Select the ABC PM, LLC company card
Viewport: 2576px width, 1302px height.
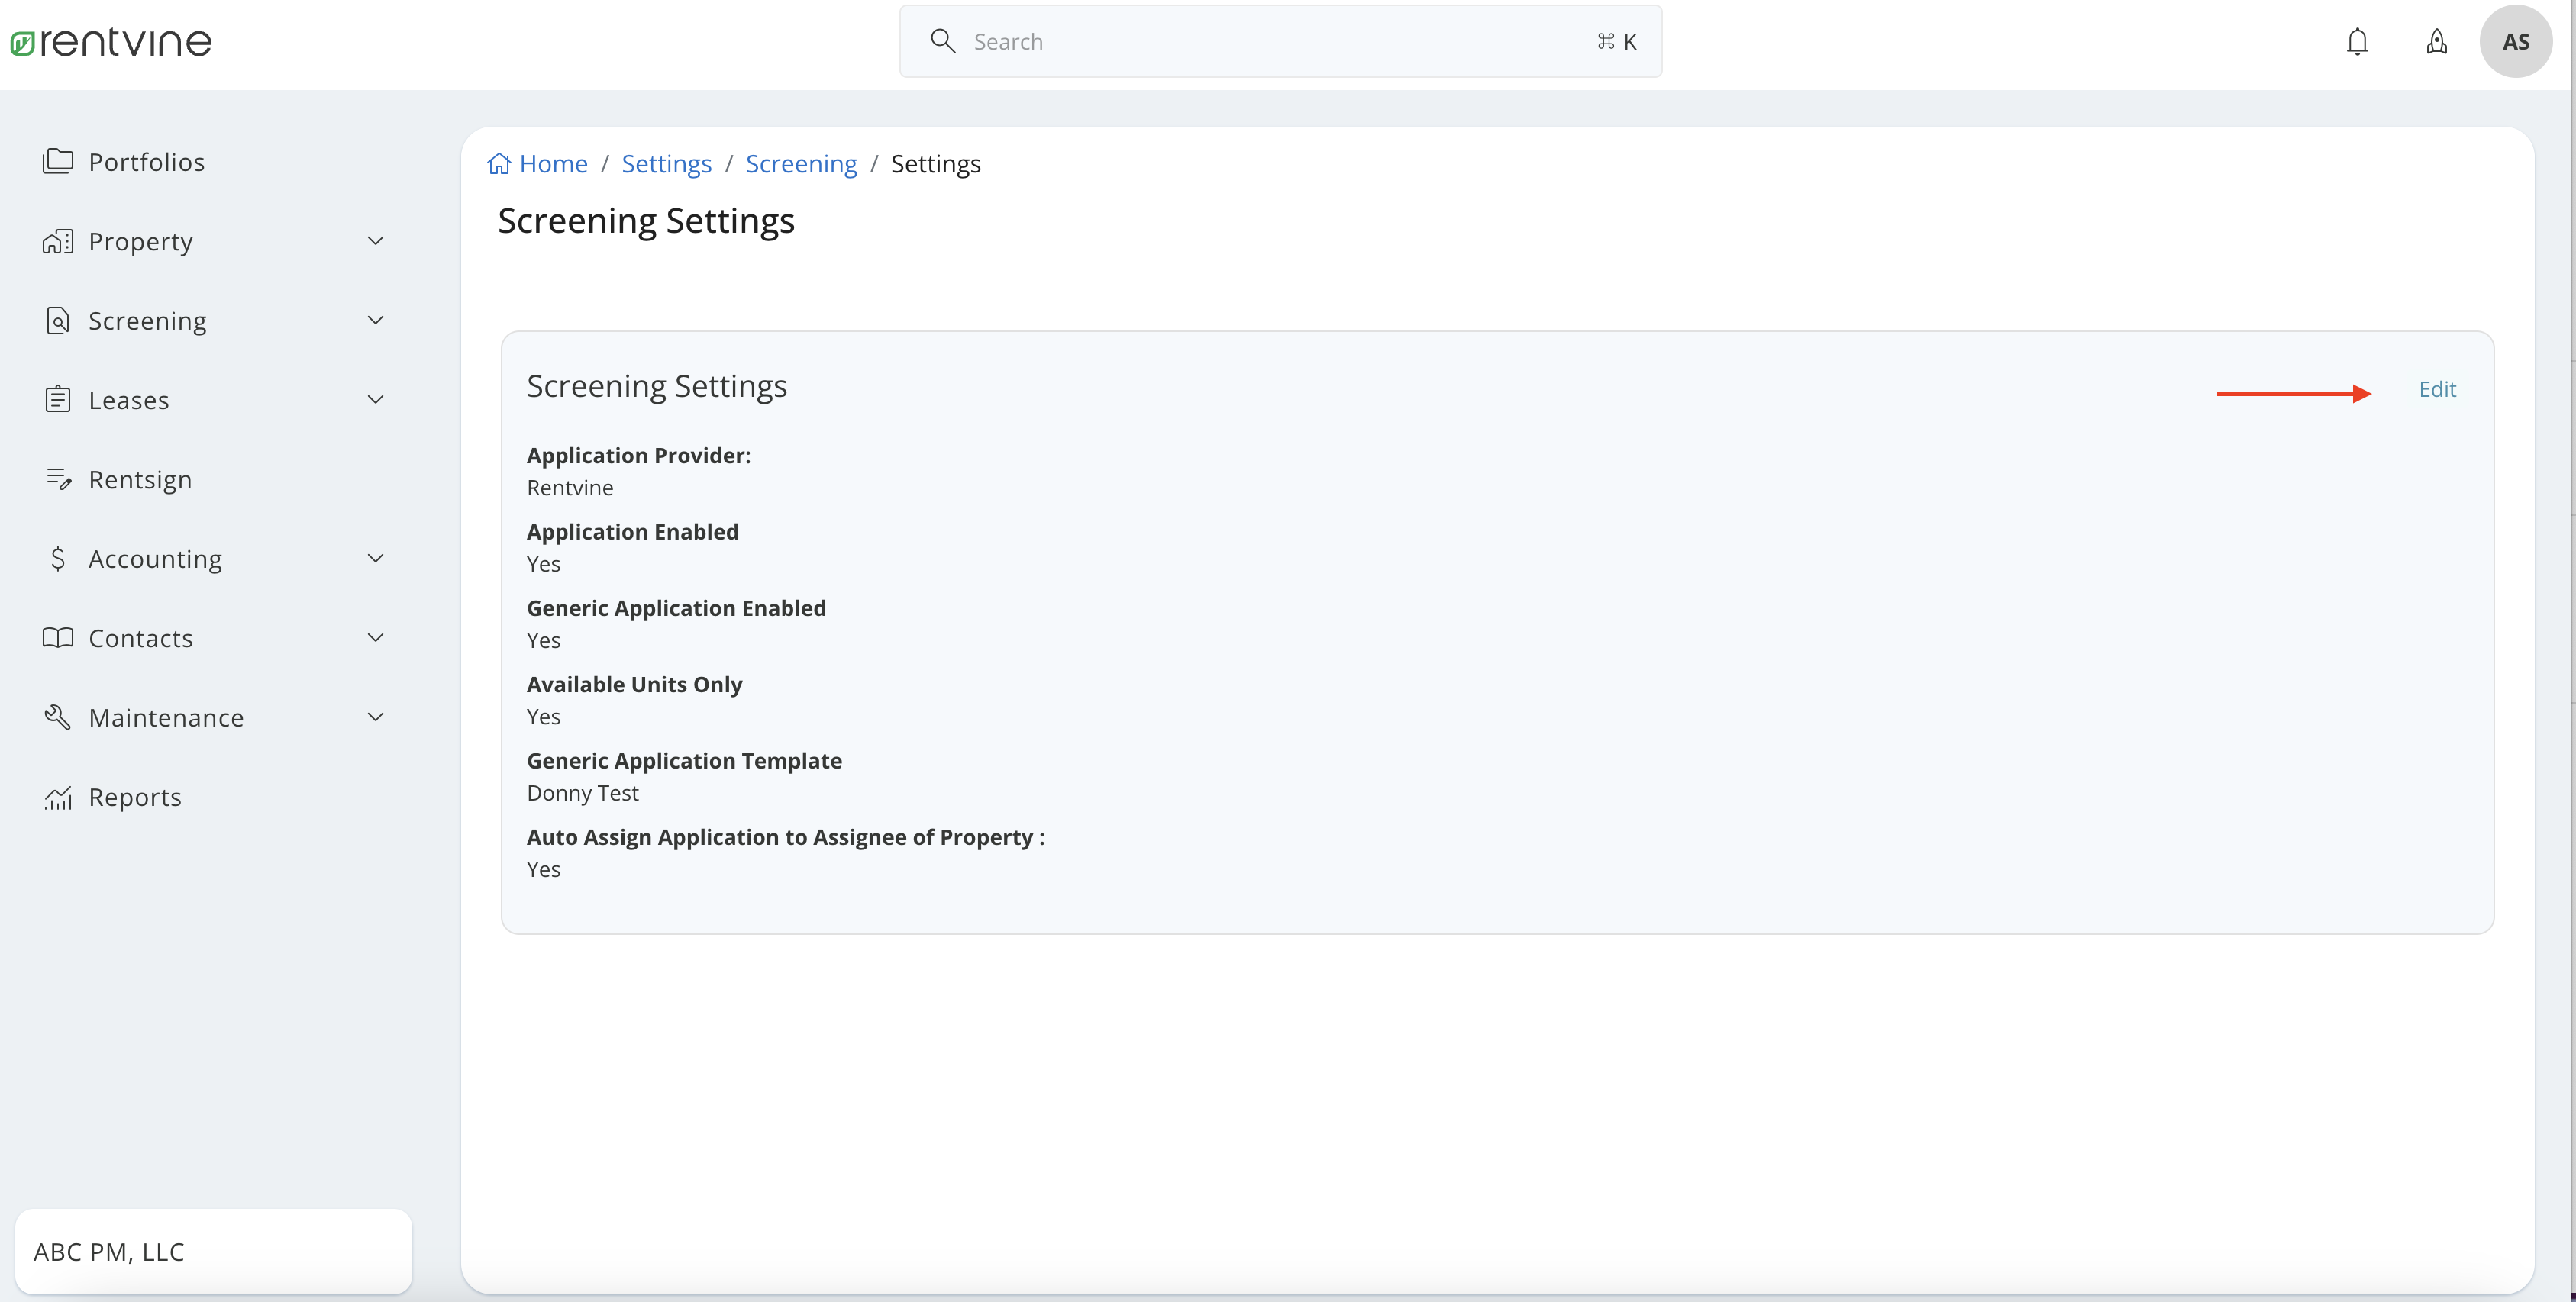tap(212, 1251)
